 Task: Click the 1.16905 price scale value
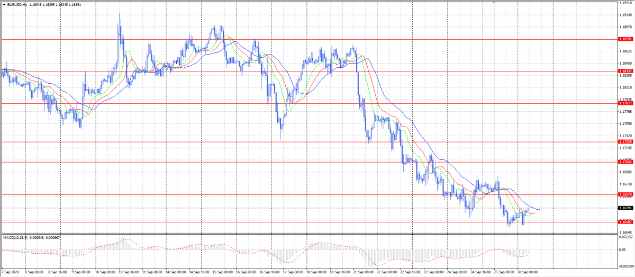coord(625,172)
